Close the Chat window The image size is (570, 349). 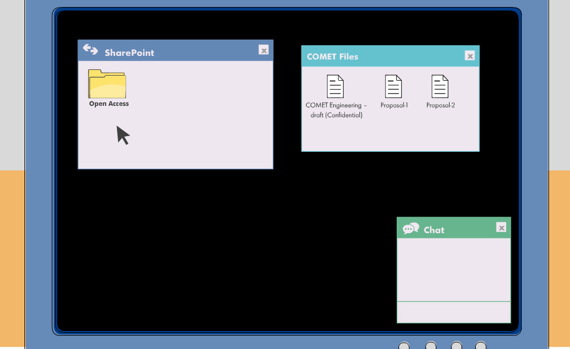coord(501,227)
